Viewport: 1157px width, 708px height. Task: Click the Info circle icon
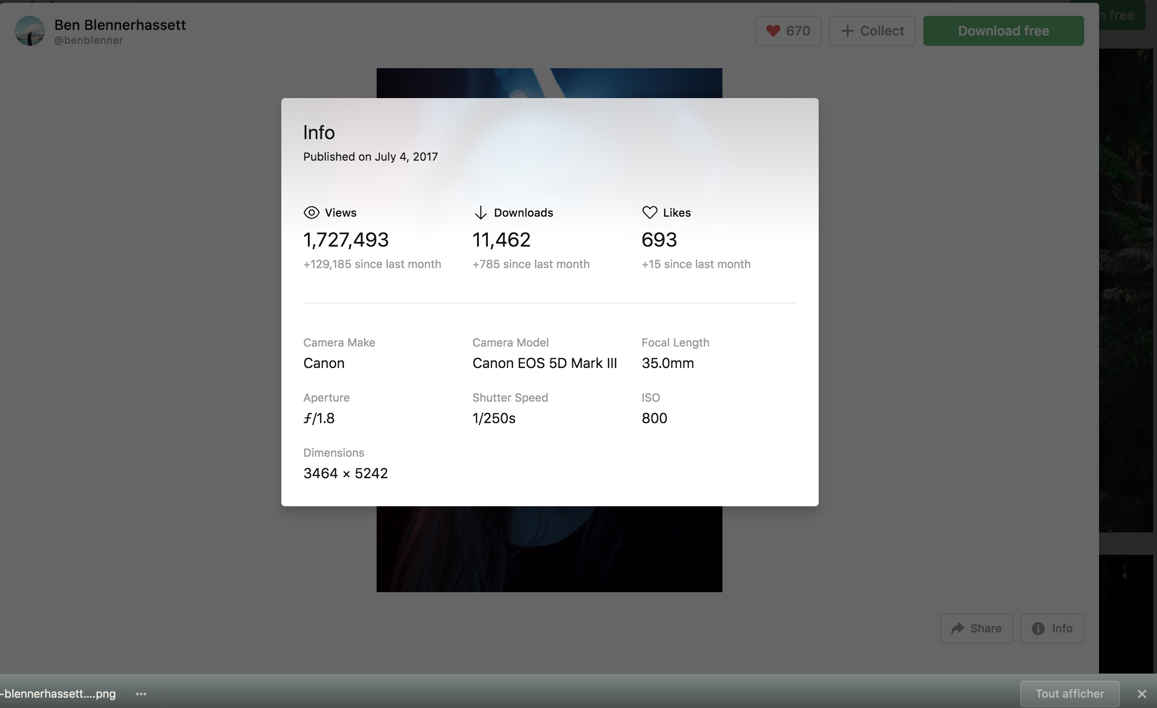[1038, 628]
